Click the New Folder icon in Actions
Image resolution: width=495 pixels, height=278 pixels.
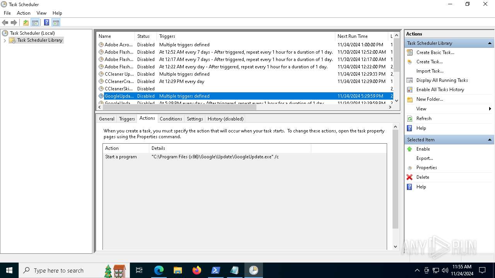[x=410, y=99]
